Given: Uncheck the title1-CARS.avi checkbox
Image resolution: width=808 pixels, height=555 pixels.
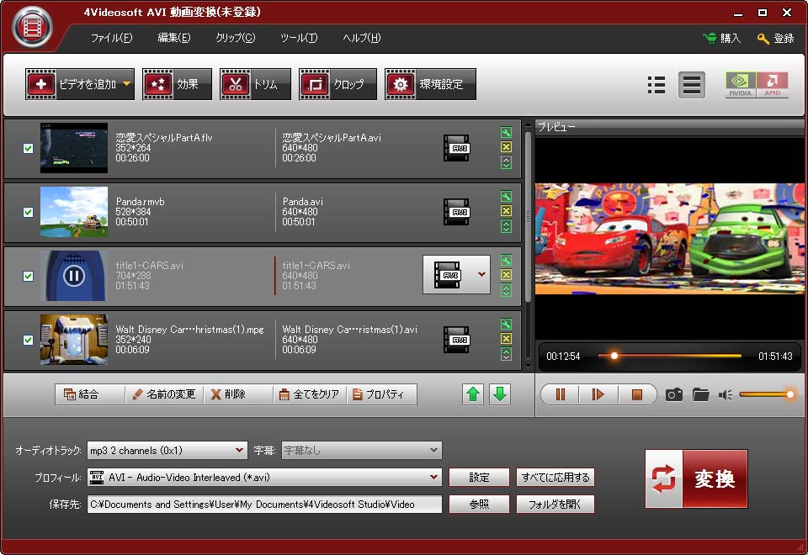Looking at the screenshot, I should pyautogui.click(x=28, y=276).
